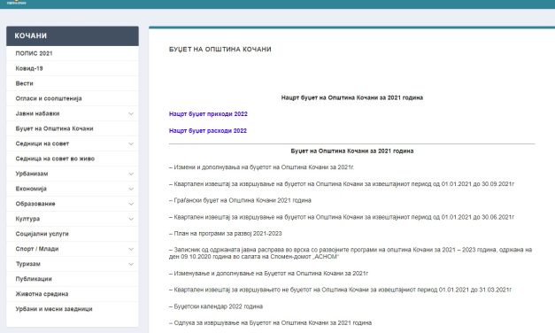The height and width of the screenshot is (333, 555).
Task: Open the Нацрт буџет приходи 2022 link
Action: click(x=208, y=114)
